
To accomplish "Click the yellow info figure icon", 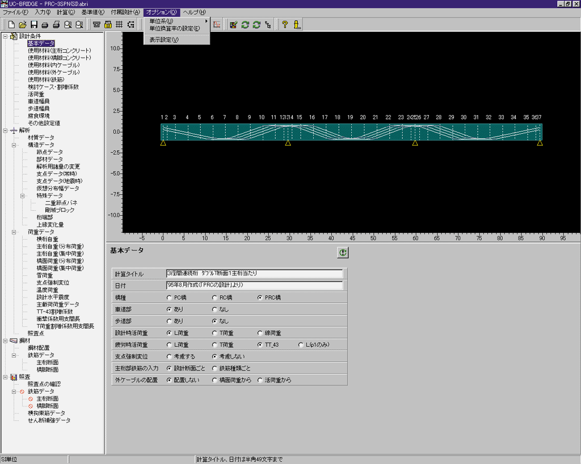I will [297, 24].
